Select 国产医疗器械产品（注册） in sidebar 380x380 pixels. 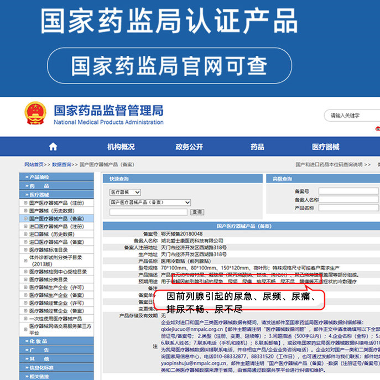click(56, 203)
